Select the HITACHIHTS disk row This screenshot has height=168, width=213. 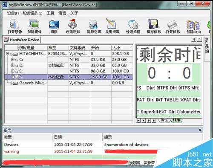tap(69, 54)
